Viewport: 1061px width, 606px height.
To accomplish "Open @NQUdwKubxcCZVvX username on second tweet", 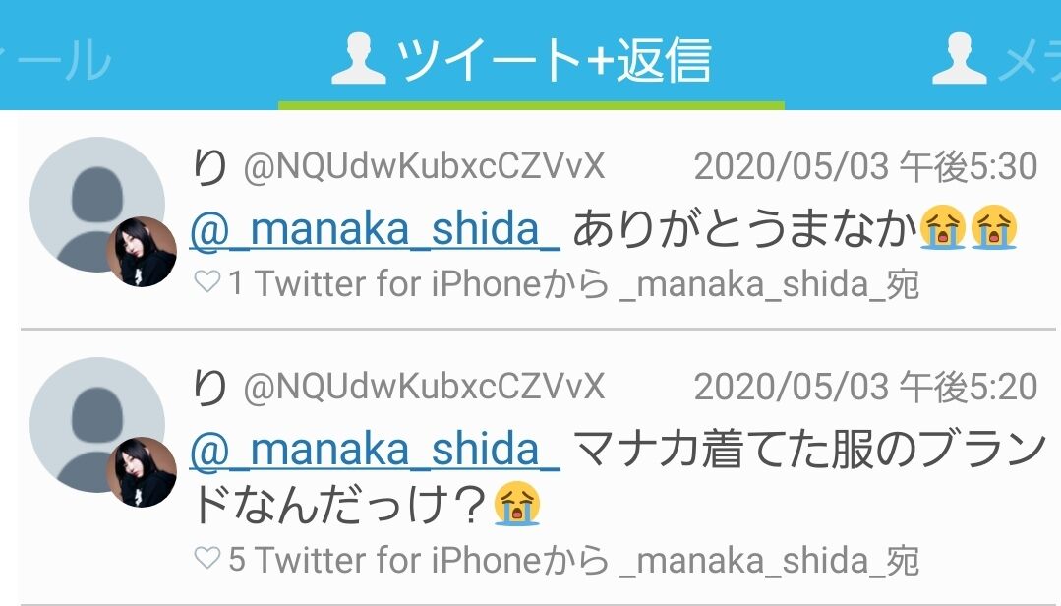I will pos(424,386).
